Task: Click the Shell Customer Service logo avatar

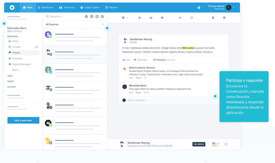Action: (124, 69)
